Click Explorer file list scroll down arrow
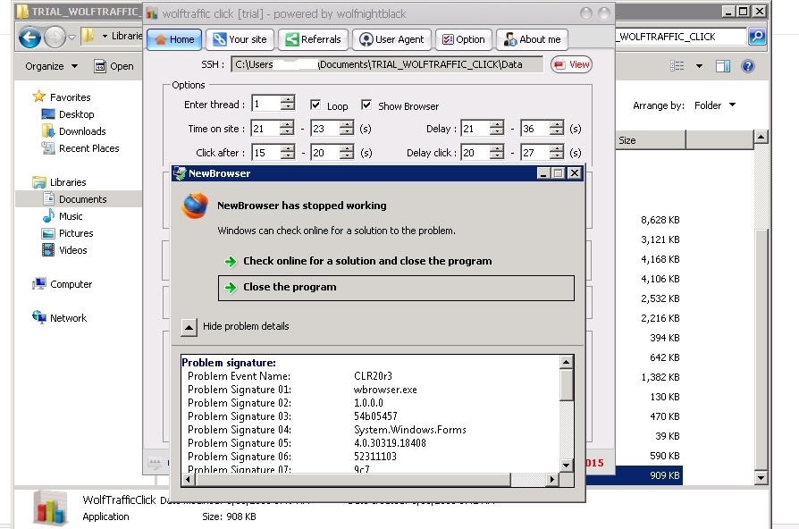 pyautogui.click(x=761, y=477)
